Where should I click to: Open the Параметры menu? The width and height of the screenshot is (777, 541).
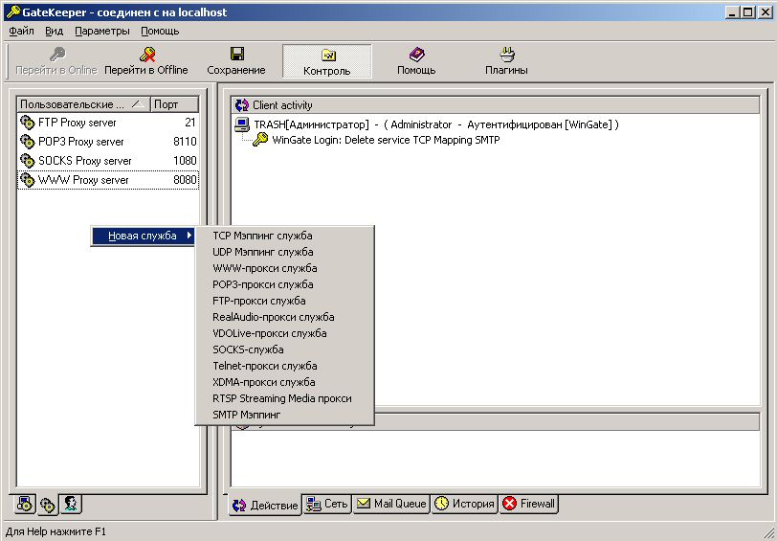pyautogui.click(x=102, y=32)
